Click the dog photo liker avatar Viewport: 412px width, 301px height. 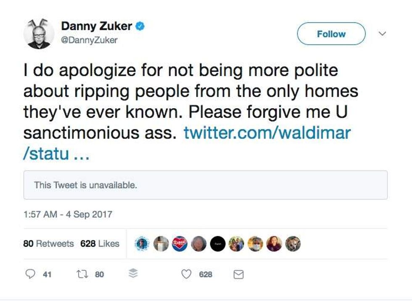click(293, 244)
